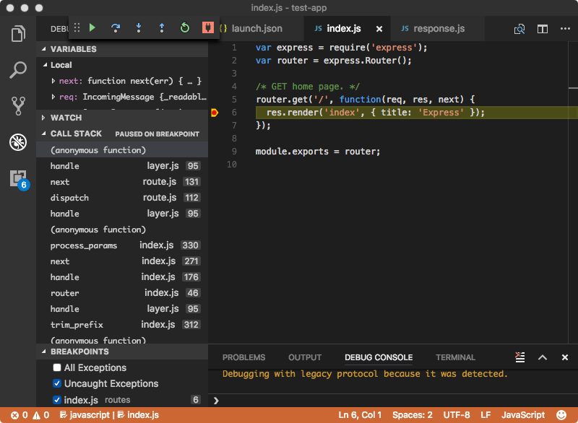Open the find-in-file preview icon in editor title

519,29
